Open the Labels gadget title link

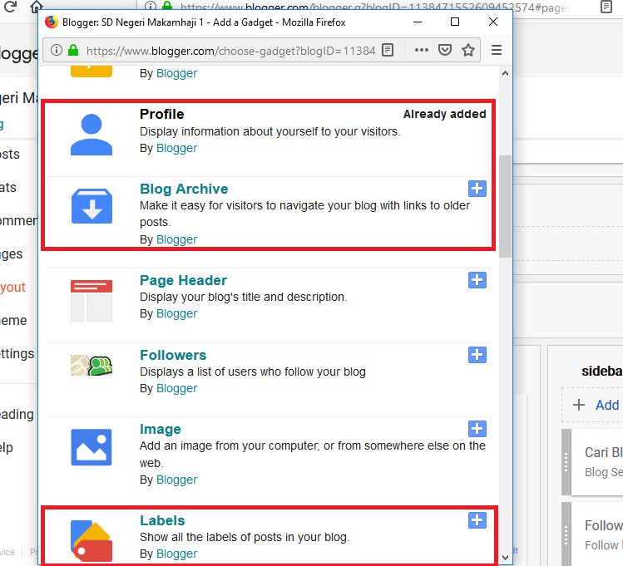click(162, 520)
